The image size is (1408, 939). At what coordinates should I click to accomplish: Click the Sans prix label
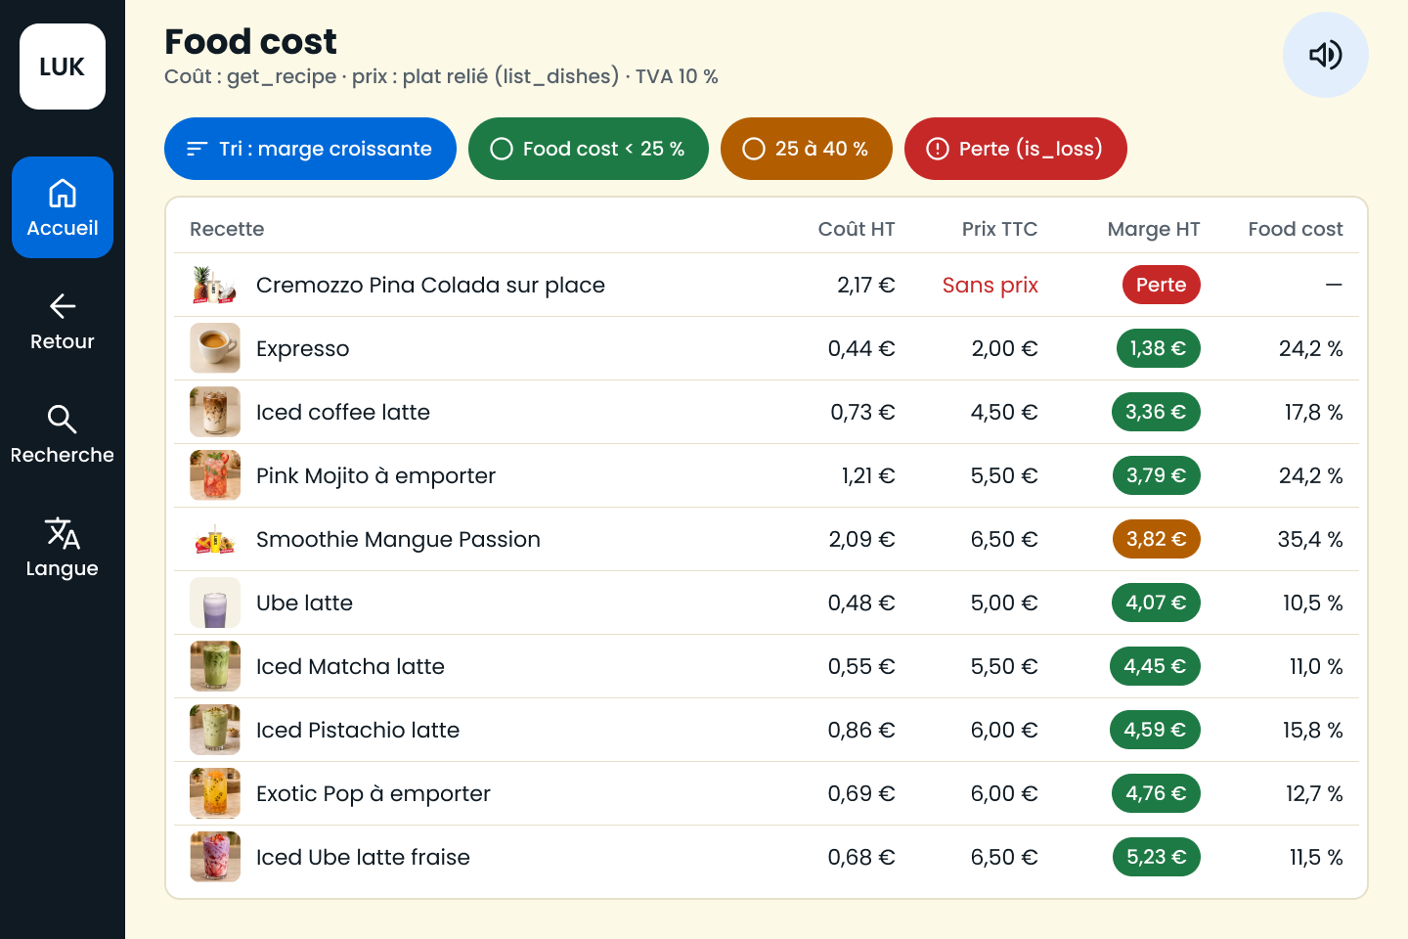pos(990,285)
